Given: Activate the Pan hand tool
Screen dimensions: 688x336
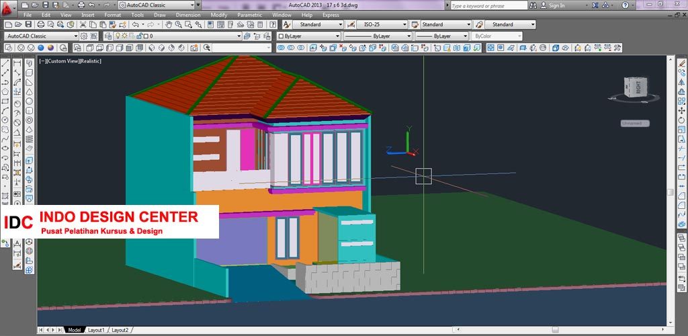Looking at the screenshot, I should 169,25.
